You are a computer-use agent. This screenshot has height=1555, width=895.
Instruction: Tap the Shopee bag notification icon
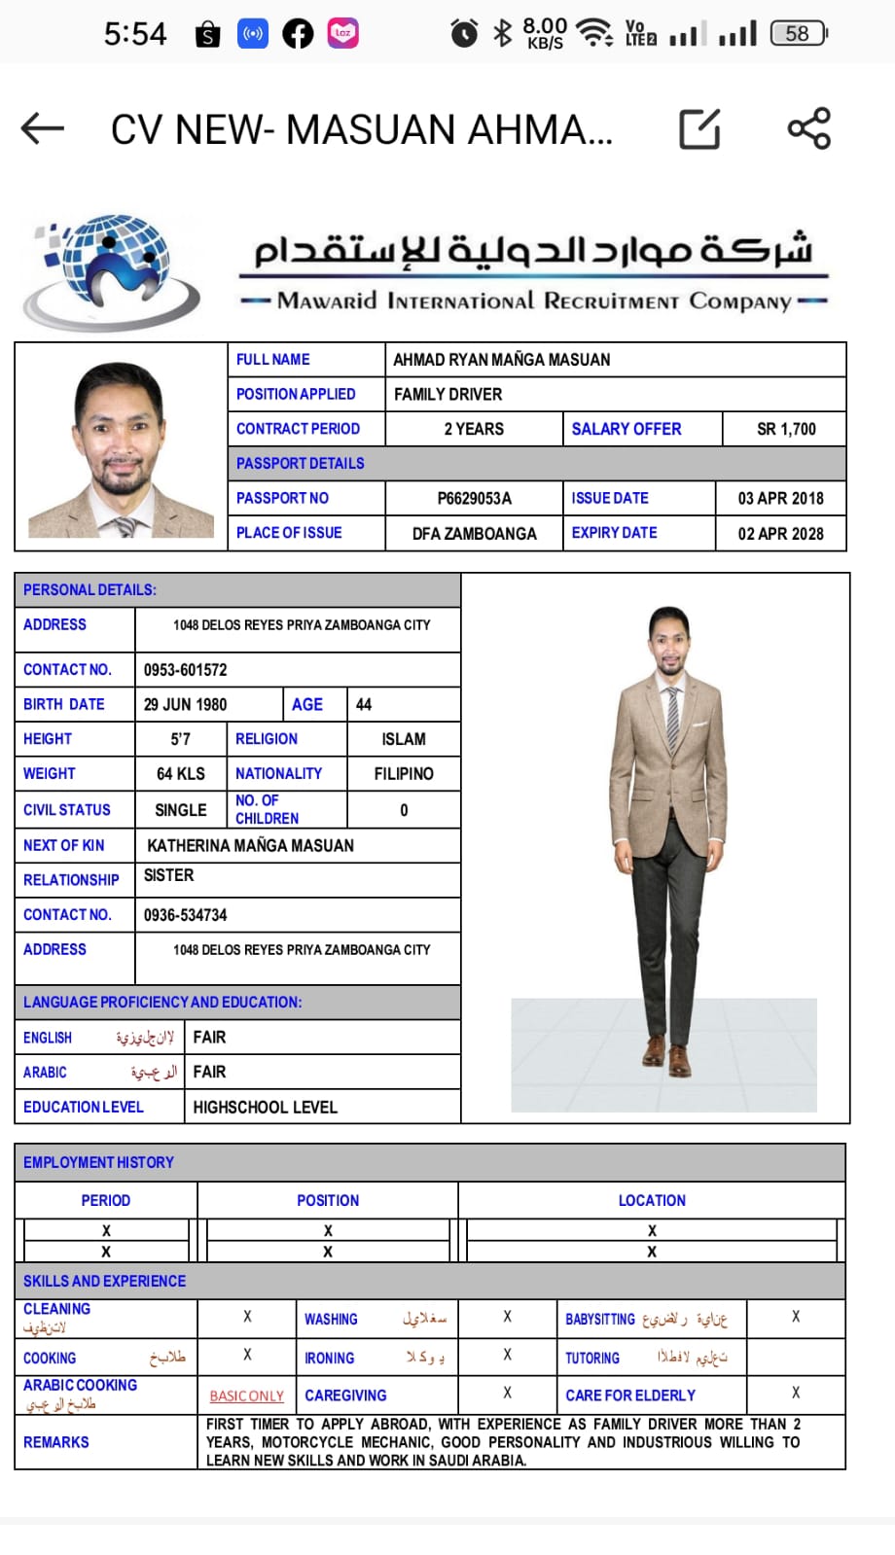207,35
